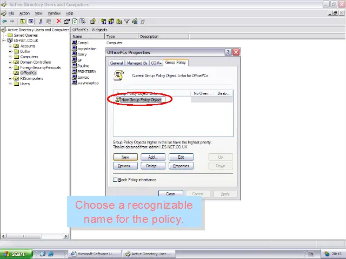
Task: Click the Help toolbar icon
Action: click(92, 22)
